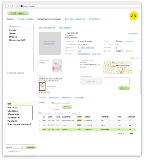Check the 20:12 row checkbox

[40, 129]
